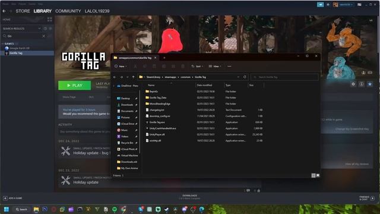Click the Share icon in Explorer toolbar

coord(173,66)
